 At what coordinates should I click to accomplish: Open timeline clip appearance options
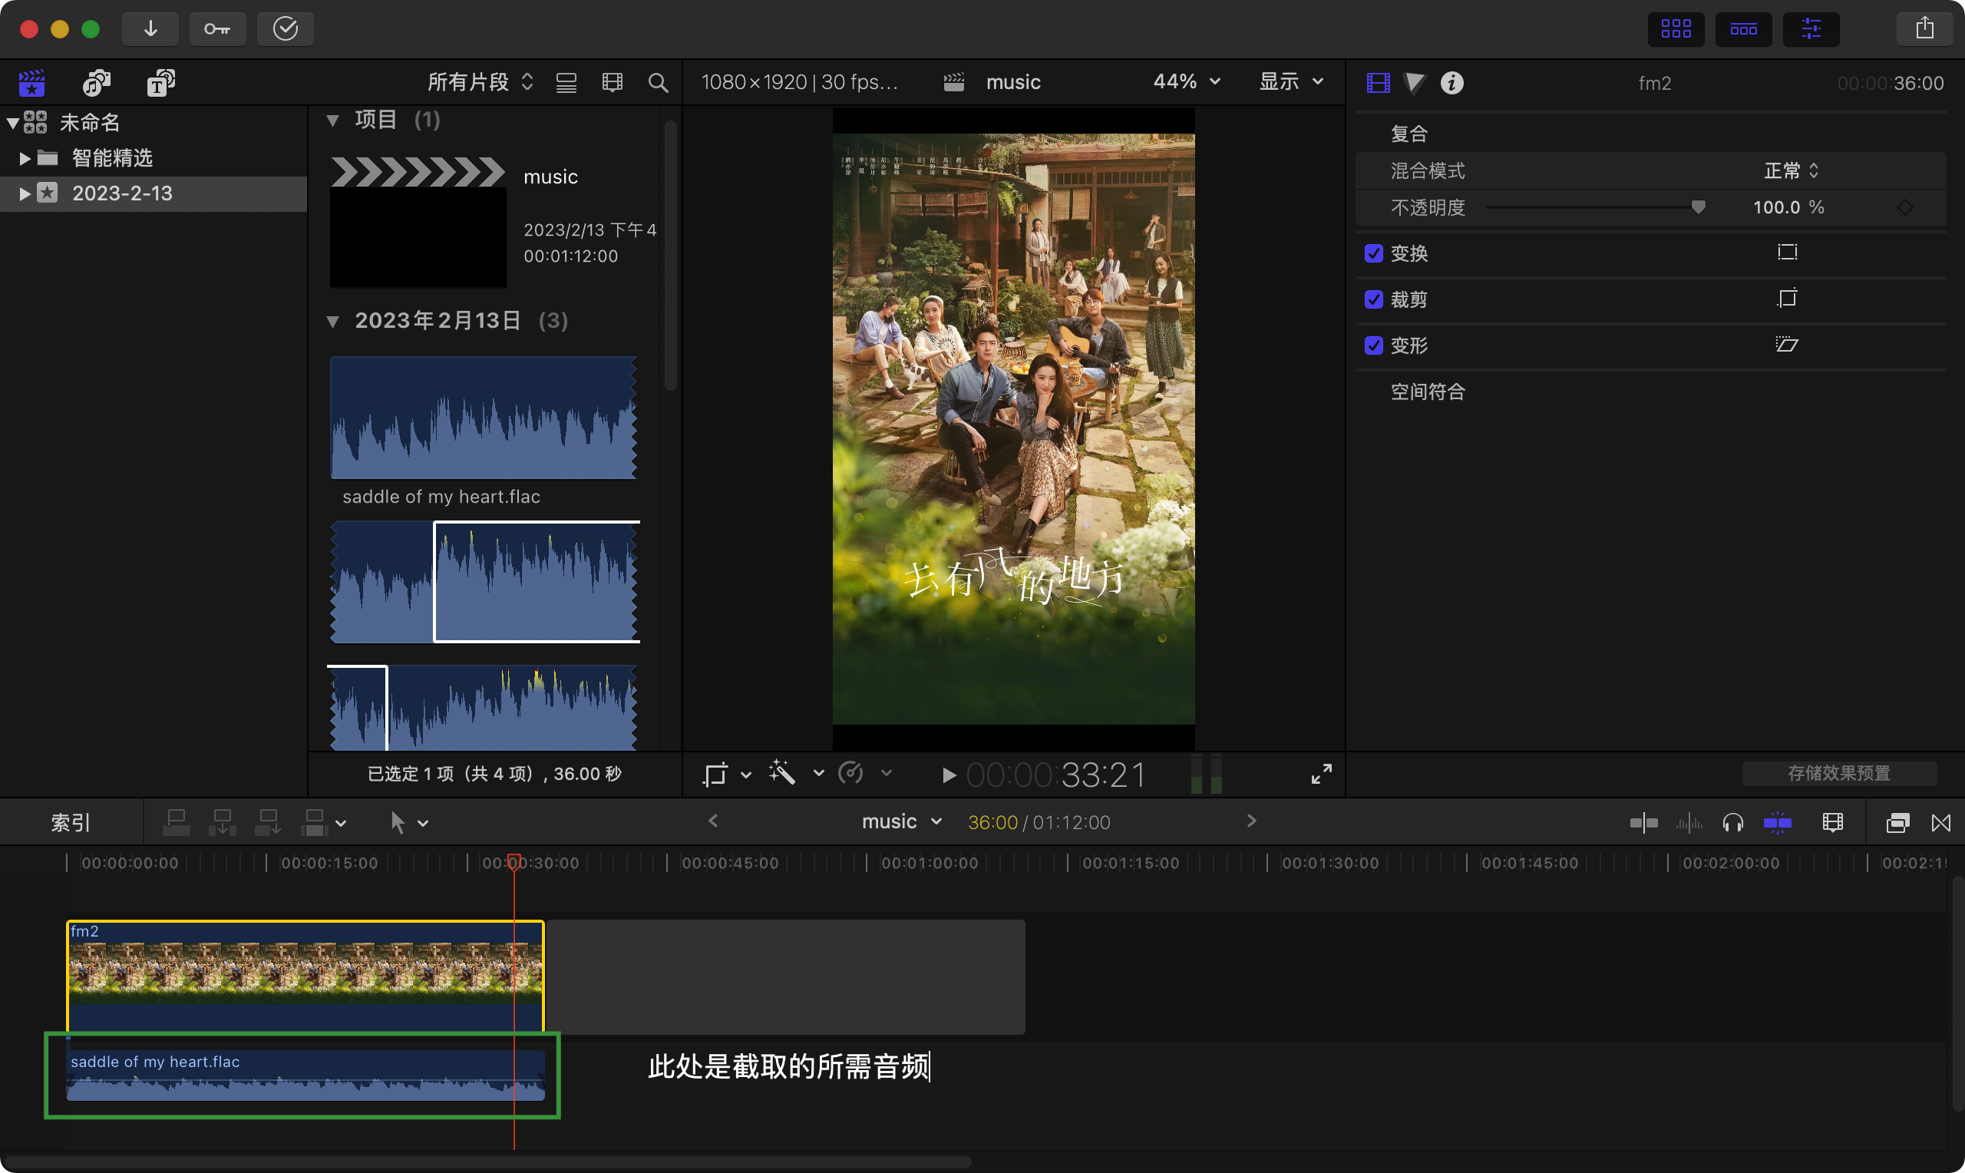point(1832,823)
